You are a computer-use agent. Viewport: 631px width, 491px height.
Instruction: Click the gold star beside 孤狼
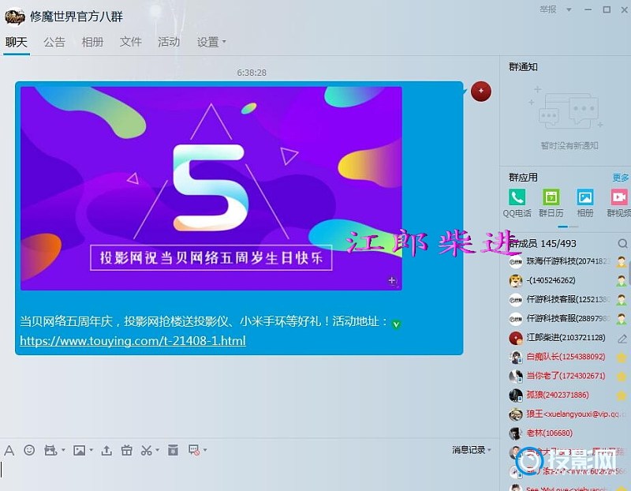622,395
